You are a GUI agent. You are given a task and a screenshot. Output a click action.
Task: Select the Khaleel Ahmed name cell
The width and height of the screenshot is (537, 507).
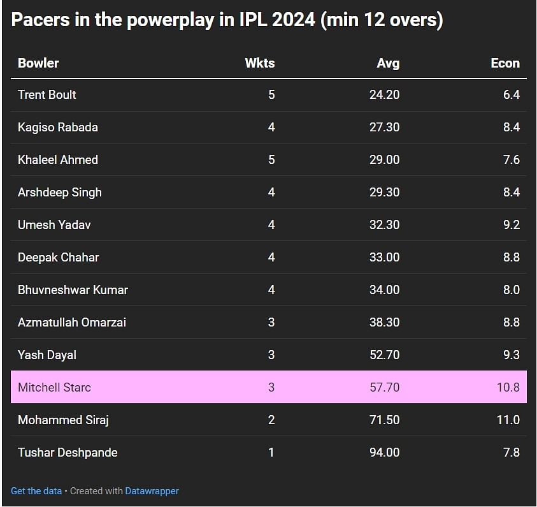click(58, 160)
